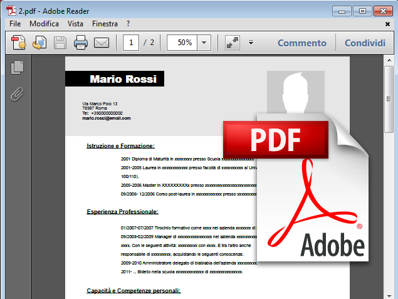This screenshot has height=299, width=398.
Task: Click the Convert file toolbar icon
Action: [39, 43]
